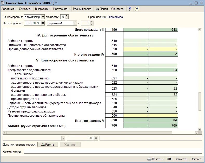
Task: Select value 84 in row 620
Action: point(163,70)
